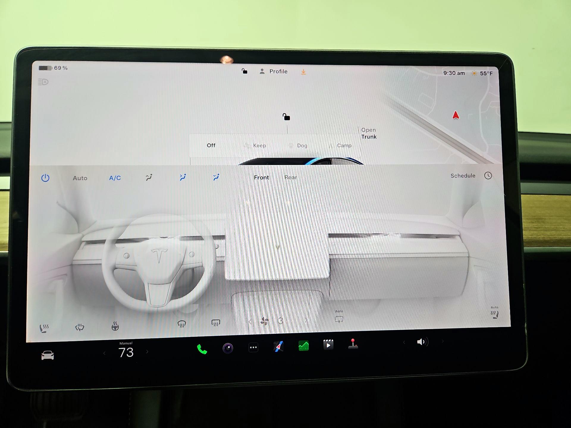Open Toybox from the bottom bar
571x428 pixels.
(353, 346)
